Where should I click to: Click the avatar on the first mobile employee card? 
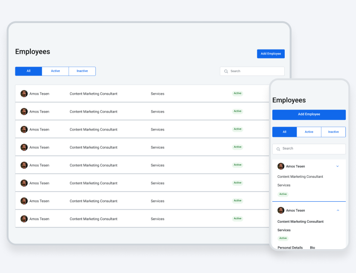pos(281,166)
